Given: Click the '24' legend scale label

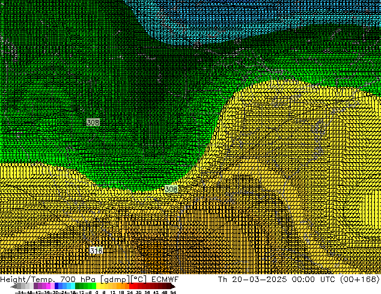Looking at the screenshot, I should tap(130, 292).
